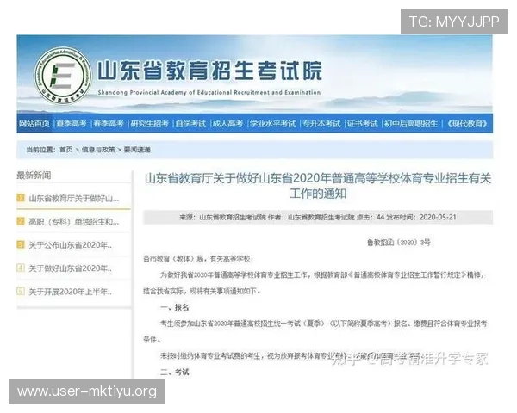517x413 pixels.
Task: Click the number 4 news rank badge
Action: pos(21,268)
